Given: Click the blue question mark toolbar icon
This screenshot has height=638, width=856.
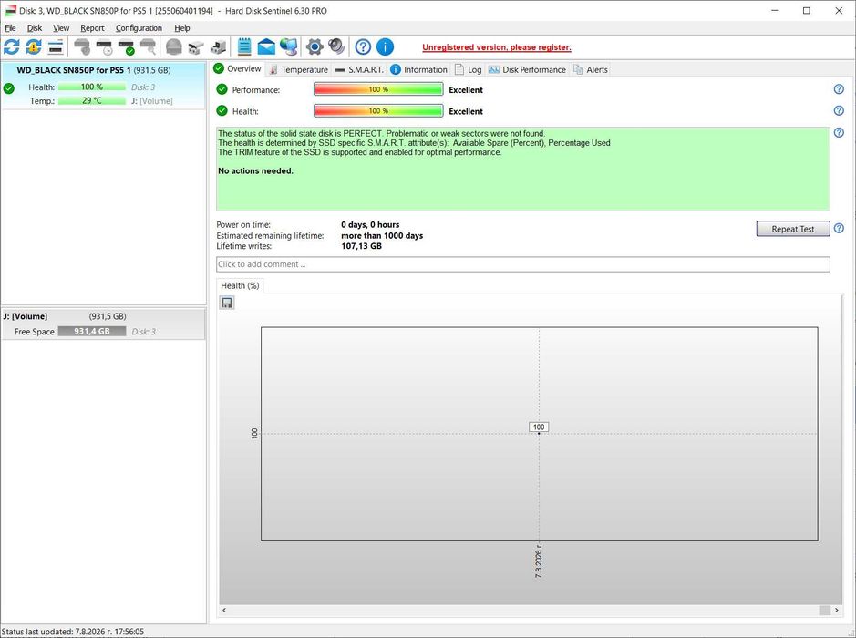Looking at the screenshot, I should [363, 46].
